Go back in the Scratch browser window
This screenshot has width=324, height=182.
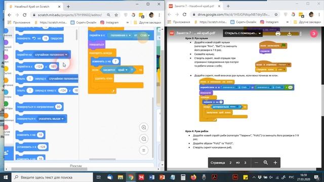pos(10,15)
